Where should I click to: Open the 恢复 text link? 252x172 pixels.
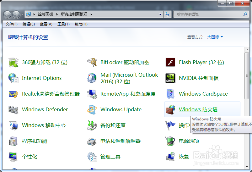coord(184,157)
